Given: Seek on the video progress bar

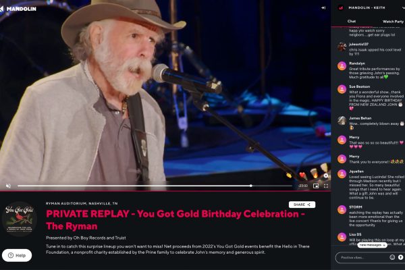Looking at the screenshot, I should 135,186.
